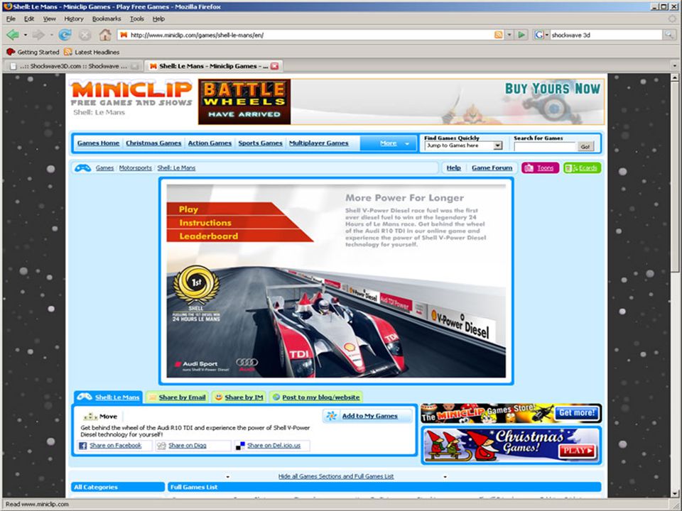The height and width of the screenshot is (511, 682).
Task: Open the Bookmarks menu
Action: [x=107, y=18]
